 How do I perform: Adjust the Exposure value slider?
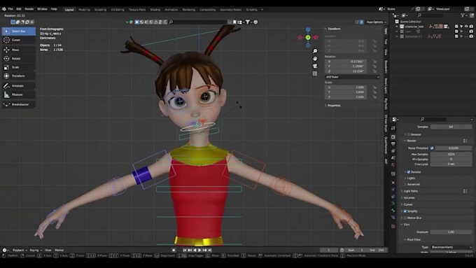(x=451, y=232)
